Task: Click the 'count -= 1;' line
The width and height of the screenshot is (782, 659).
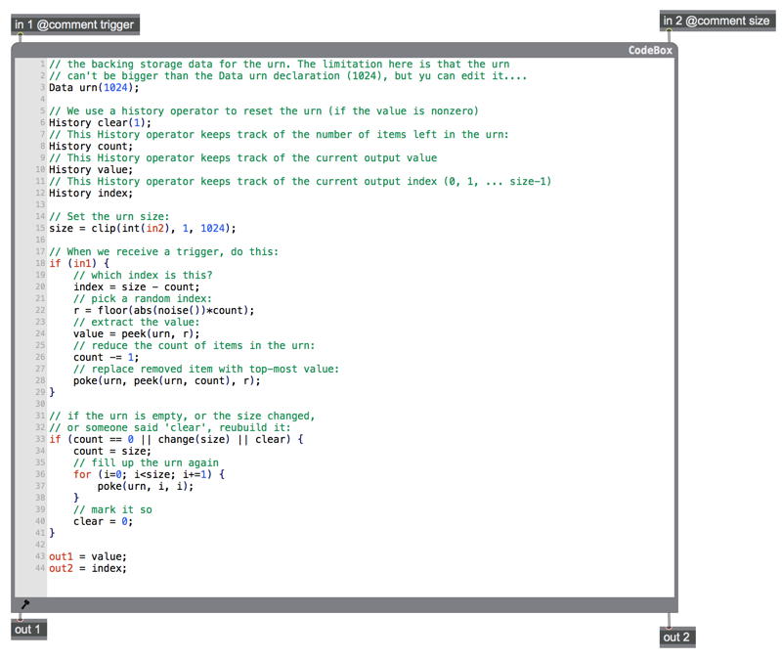Action: 107,357
